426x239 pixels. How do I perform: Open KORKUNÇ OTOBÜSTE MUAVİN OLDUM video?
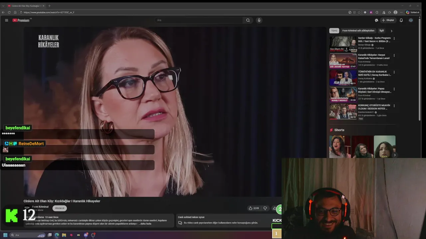374,107
